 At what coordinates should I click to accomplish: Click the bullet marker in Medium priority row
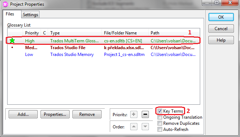point(12,47)
